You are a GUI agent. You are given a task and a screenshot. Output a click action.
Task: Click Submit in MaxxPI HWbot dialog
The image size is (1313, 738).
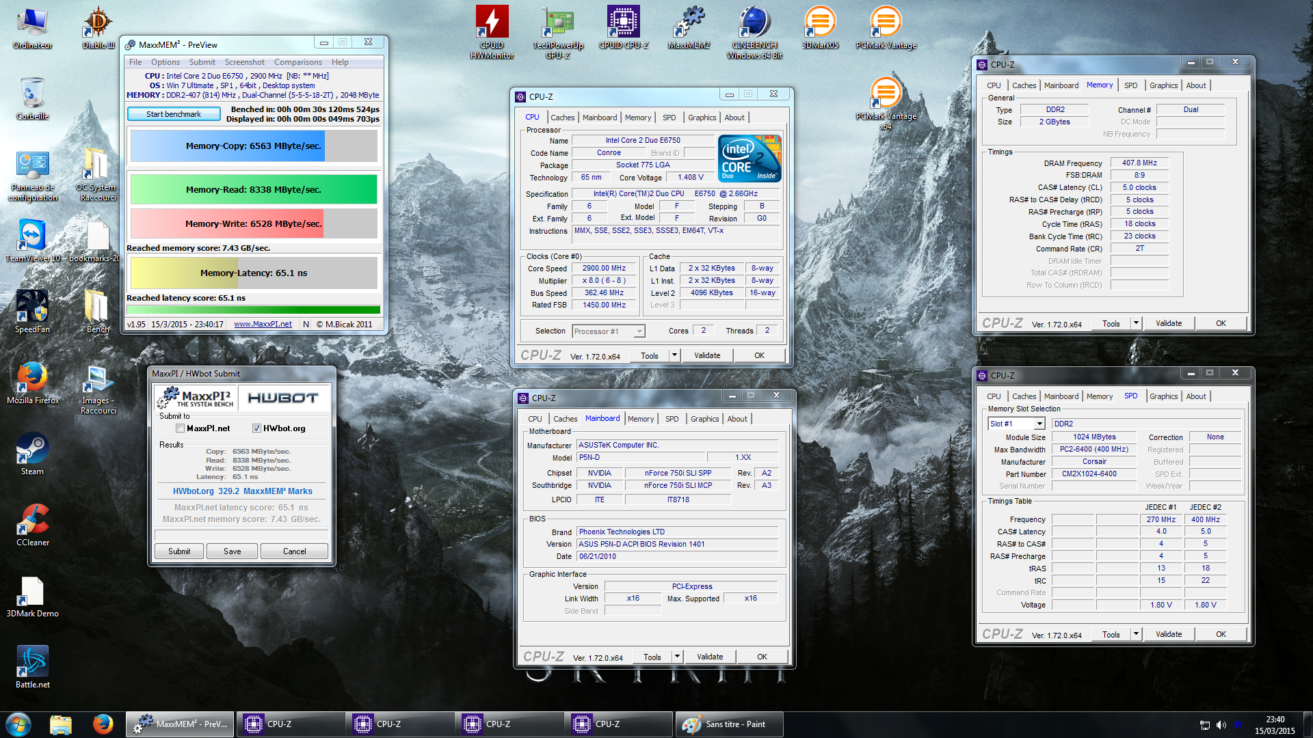pos(179,551)
